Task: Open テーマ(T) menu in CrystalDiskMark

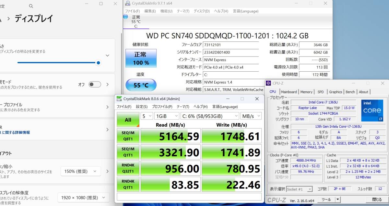Action: click(183, 107)
